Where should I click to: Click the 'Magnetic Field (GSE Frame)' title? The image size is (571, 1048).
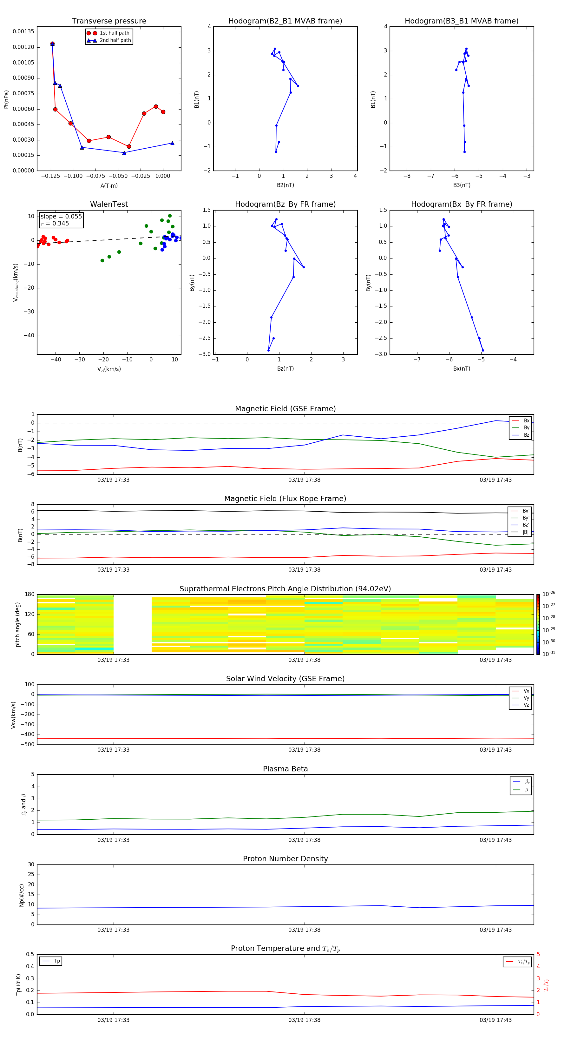(x=285, y=409)
